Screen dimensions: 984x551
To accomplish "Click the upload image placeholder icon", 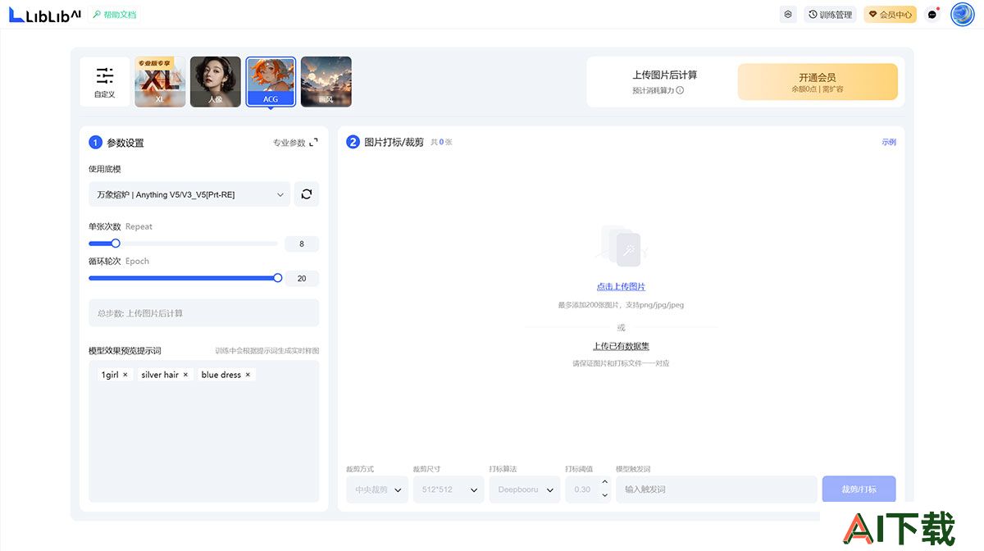I will coord(621,246).
